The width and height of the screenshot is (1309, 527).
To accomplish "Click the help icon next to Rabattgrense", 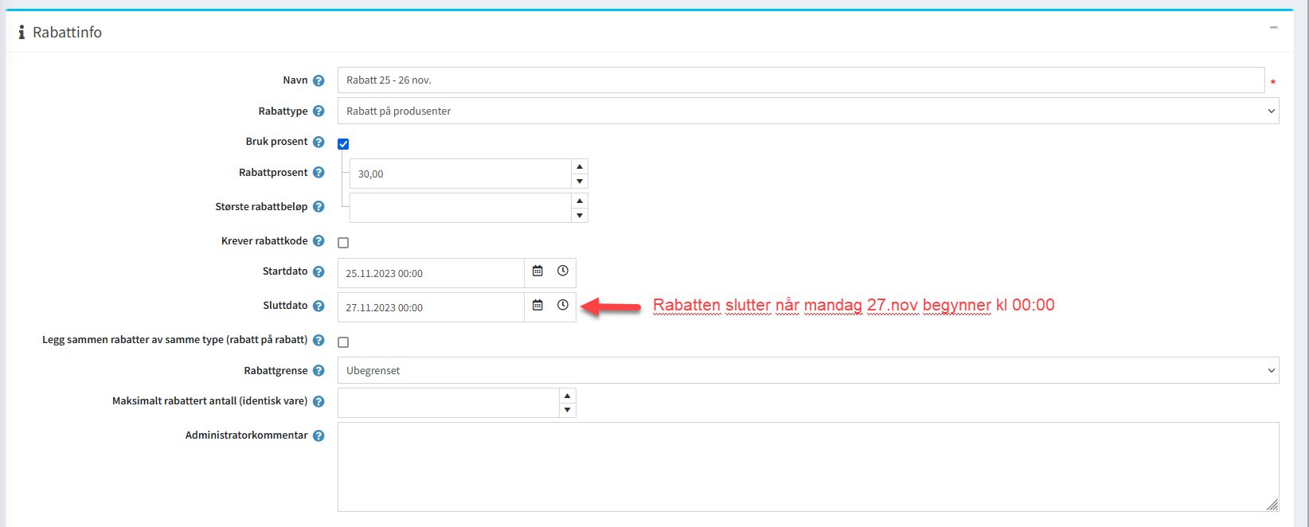I will 318,371.
